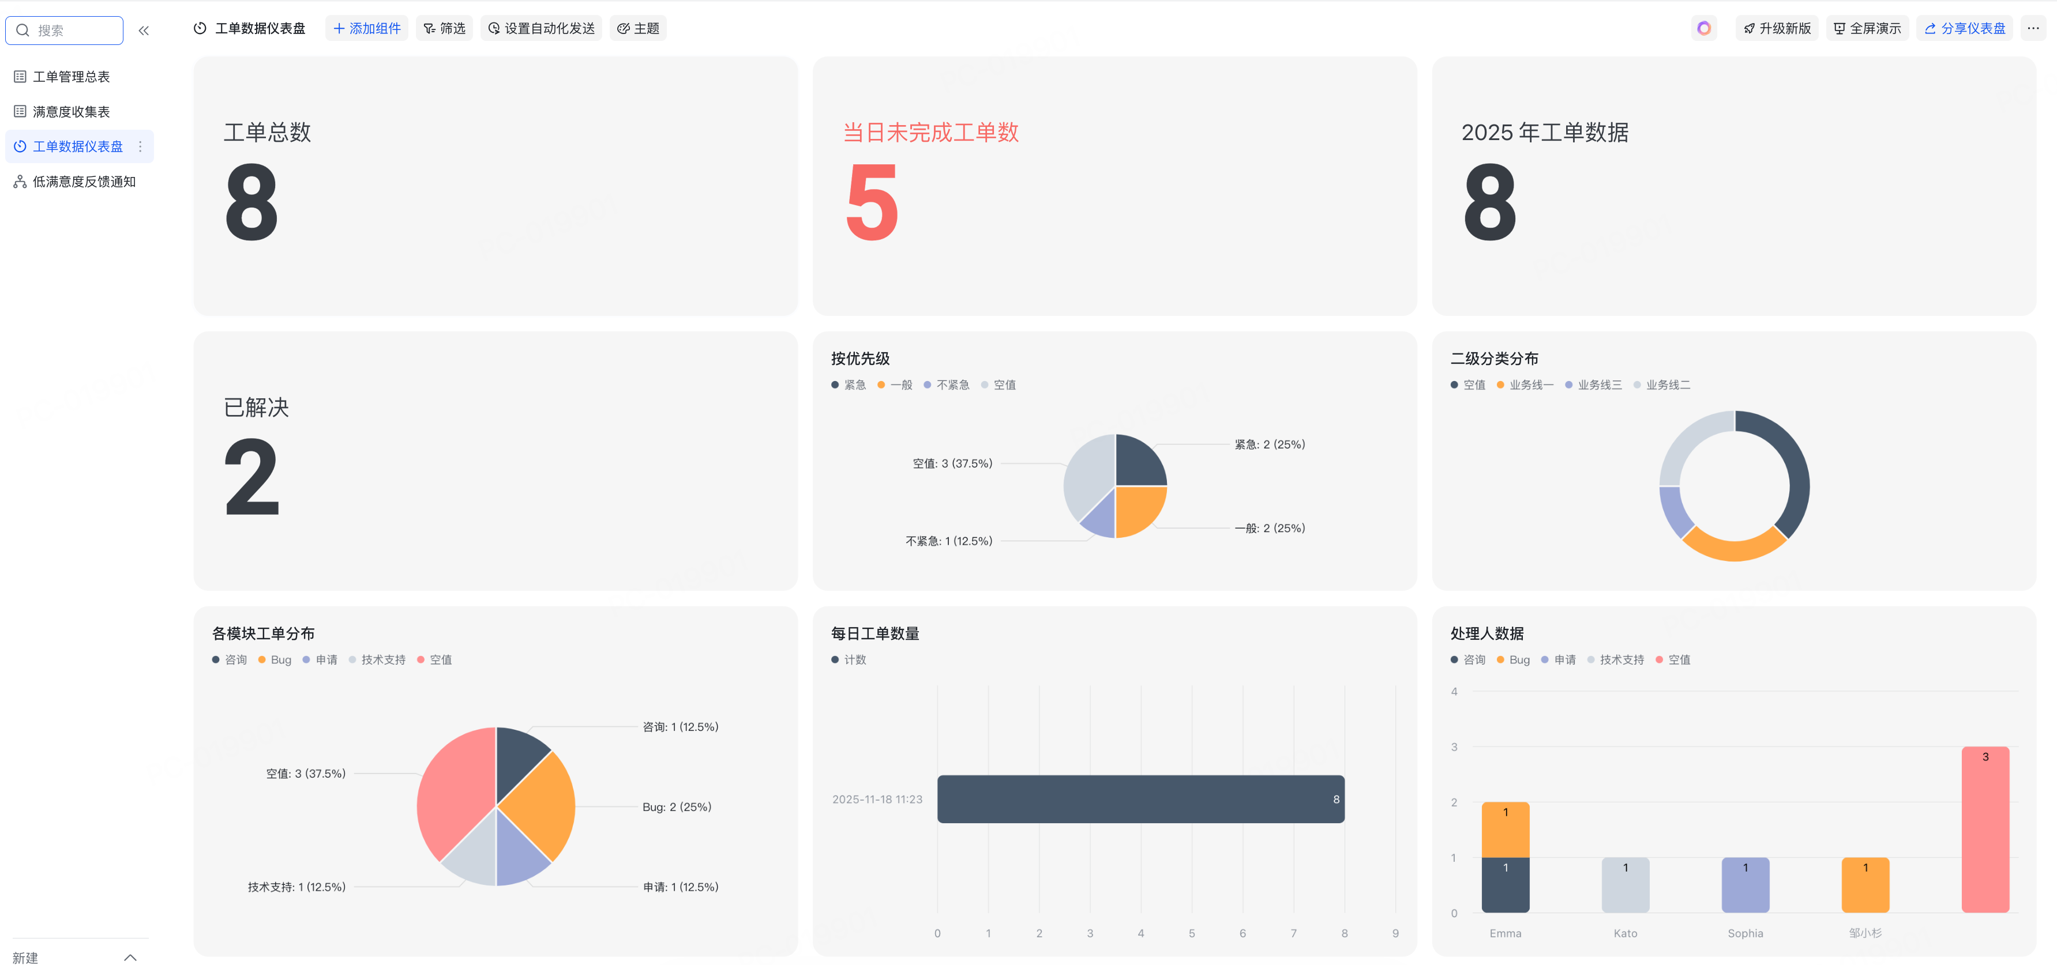
Task: Open the 工单管理总表 table
Action: pos(71,77)
